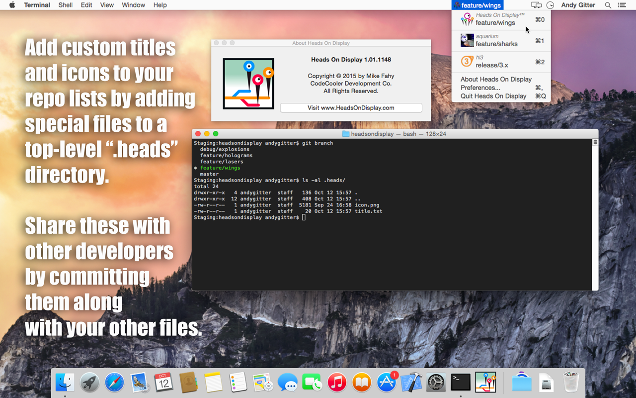This screenshot has width=636, height=398.
Task: Click Visit www.HeadsOnDisplay.com button
Action: tap(351, 107)
